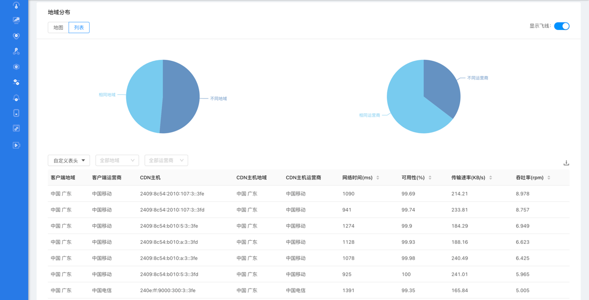Expand the 全部地域 dropdown
589x300 pixels.
(x=117, y=160)
